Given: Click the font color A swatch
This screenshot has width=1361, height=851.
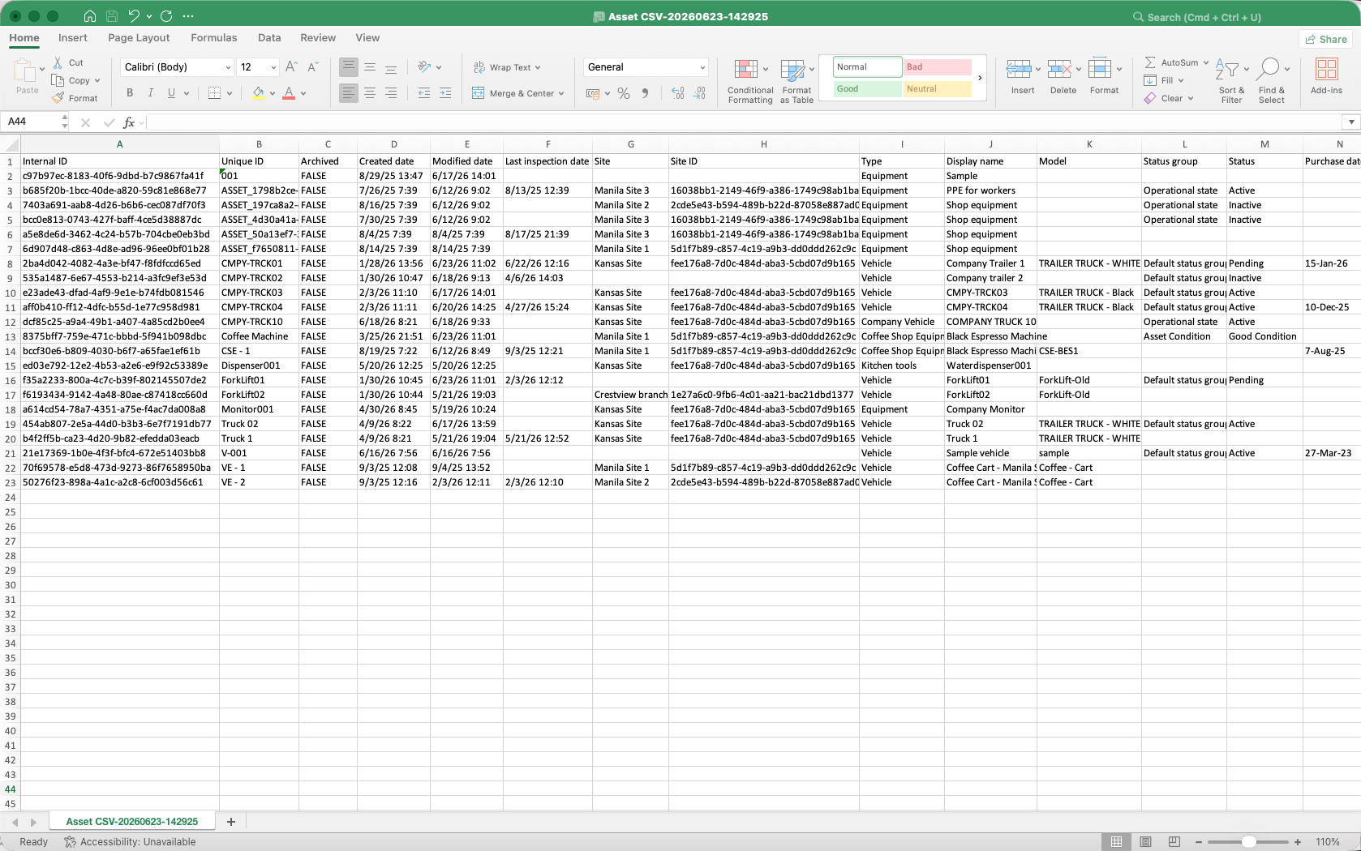Looking at the screenshot, I should [289, 93].
